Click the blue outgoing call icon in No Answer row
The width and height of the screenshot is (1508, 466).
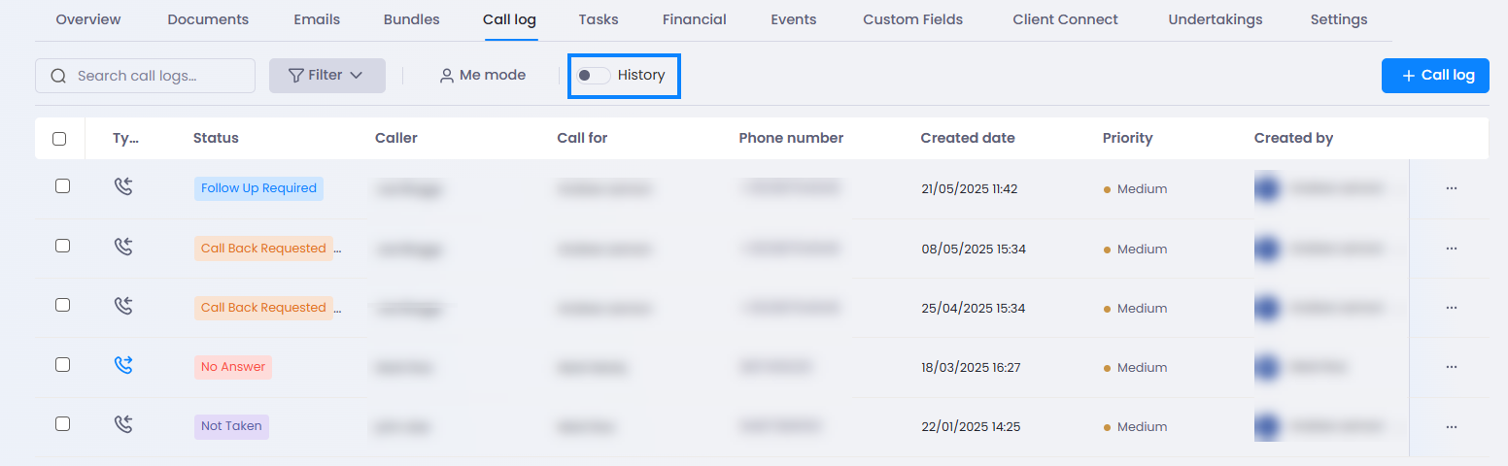tap(122, 366)
